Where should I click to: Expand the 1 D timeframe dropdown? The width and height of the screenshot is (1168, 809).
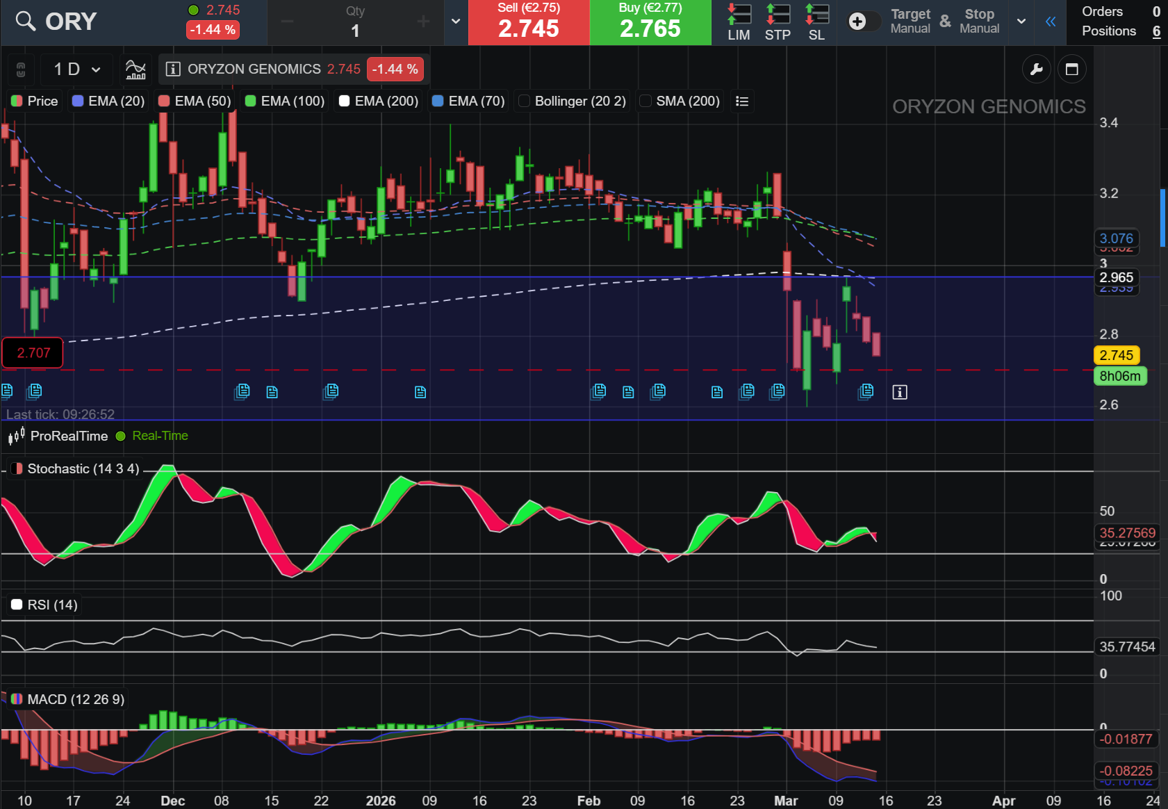[77, 70]
